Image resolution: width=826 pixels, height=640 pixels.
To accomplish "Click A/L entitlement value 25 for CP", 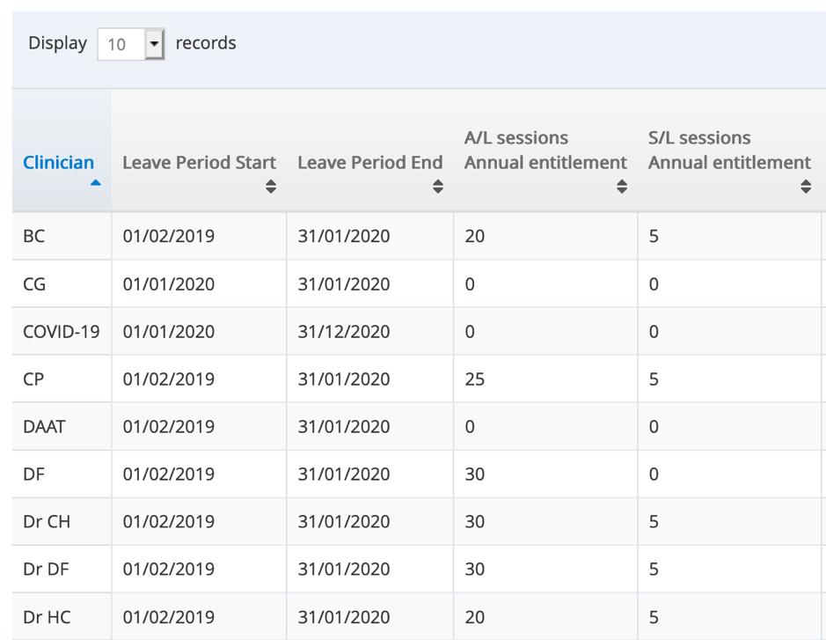I will click(x=474, y=379).
